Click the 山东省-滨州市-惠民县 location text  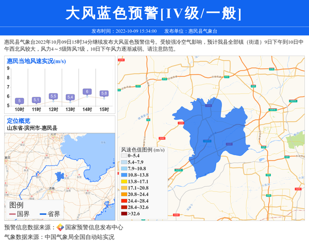point(32,127)
